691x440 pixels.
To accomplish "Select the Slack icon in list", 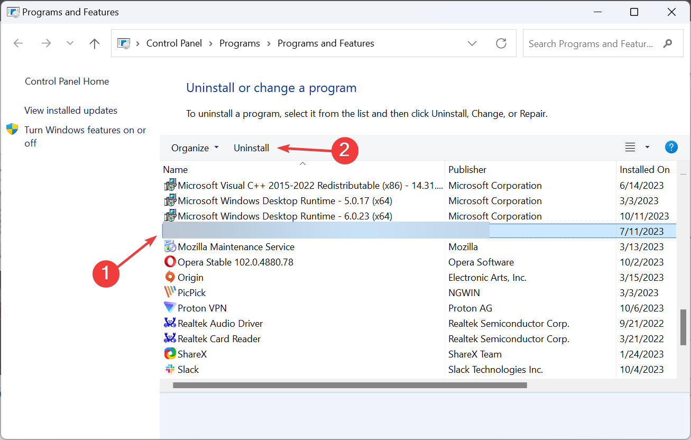I will click(170, 370).
